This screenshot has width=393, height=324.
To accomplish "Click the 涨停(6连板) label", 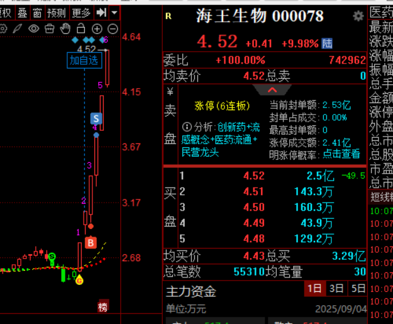I will click(222, 106).
